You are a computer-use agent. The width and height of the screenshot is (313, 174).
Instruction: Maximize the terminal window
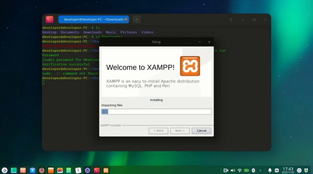click(254, 20)
